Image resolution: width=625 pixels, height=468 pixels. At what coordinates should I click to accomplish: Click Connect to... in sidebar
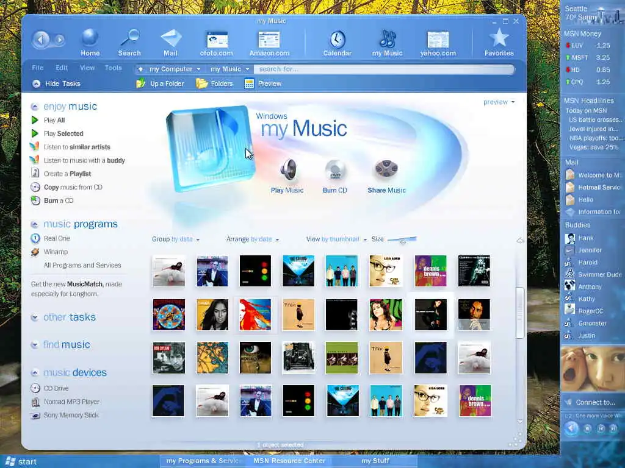(595, 402)
